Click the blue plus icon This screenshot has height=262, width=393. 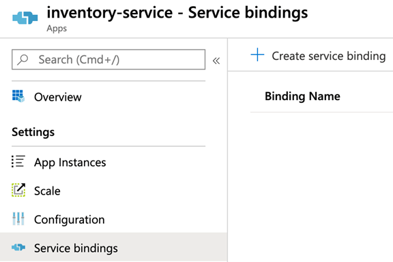point(257,54)
